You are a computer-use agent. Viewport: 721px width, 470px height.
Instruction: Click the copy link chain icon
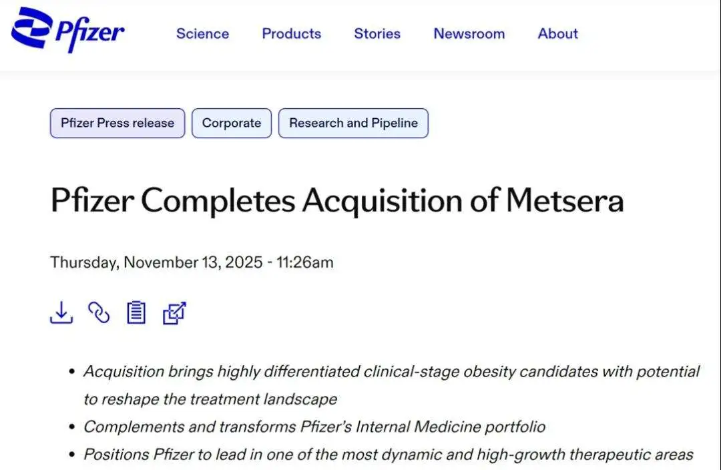click(x=99, y=312)
